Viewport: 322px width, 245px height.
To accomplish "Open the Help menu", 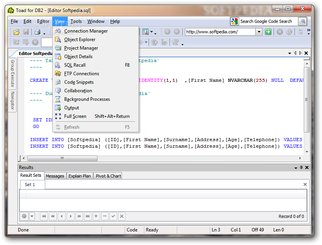I will [x=115, y=21].
